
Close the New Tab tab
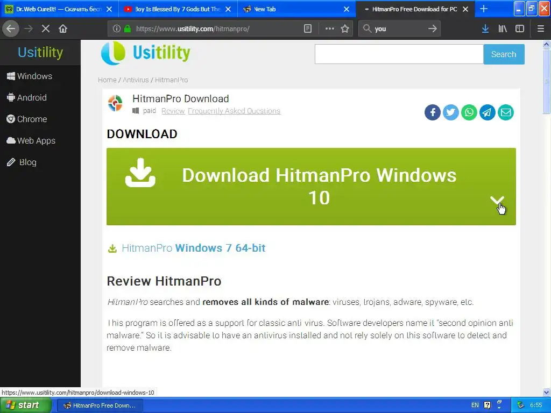[x=347, y=9]
